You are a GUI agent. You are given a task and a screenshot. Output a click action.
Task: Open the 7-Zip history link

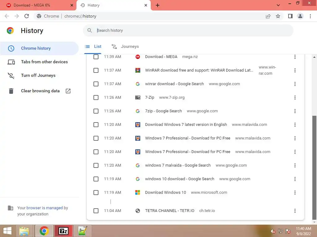150,98
